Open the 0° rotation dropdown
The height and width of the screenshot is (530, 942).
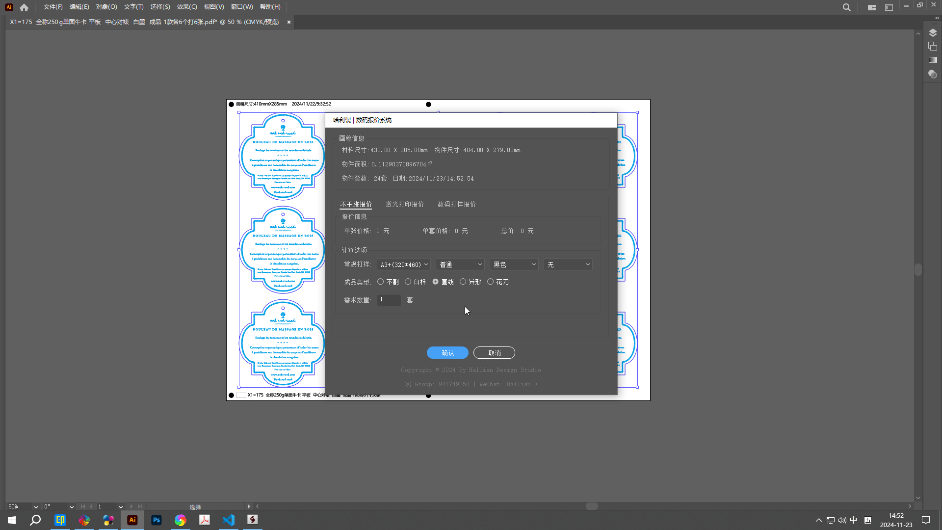tap(72, 506)
